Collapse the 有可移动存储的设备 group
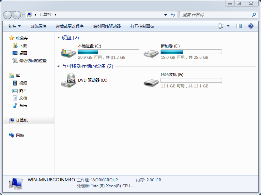The height and width of the screenshot is (195, 261). point(59,66)
